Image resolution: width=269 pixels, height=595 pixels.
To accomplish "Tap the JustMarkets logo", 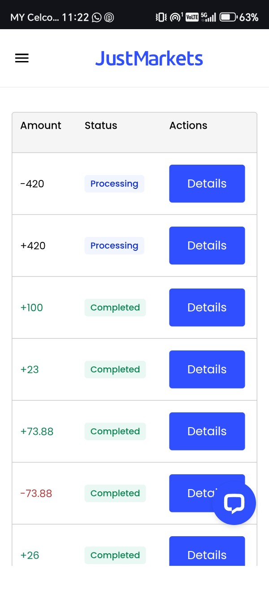I will point(149,59).
